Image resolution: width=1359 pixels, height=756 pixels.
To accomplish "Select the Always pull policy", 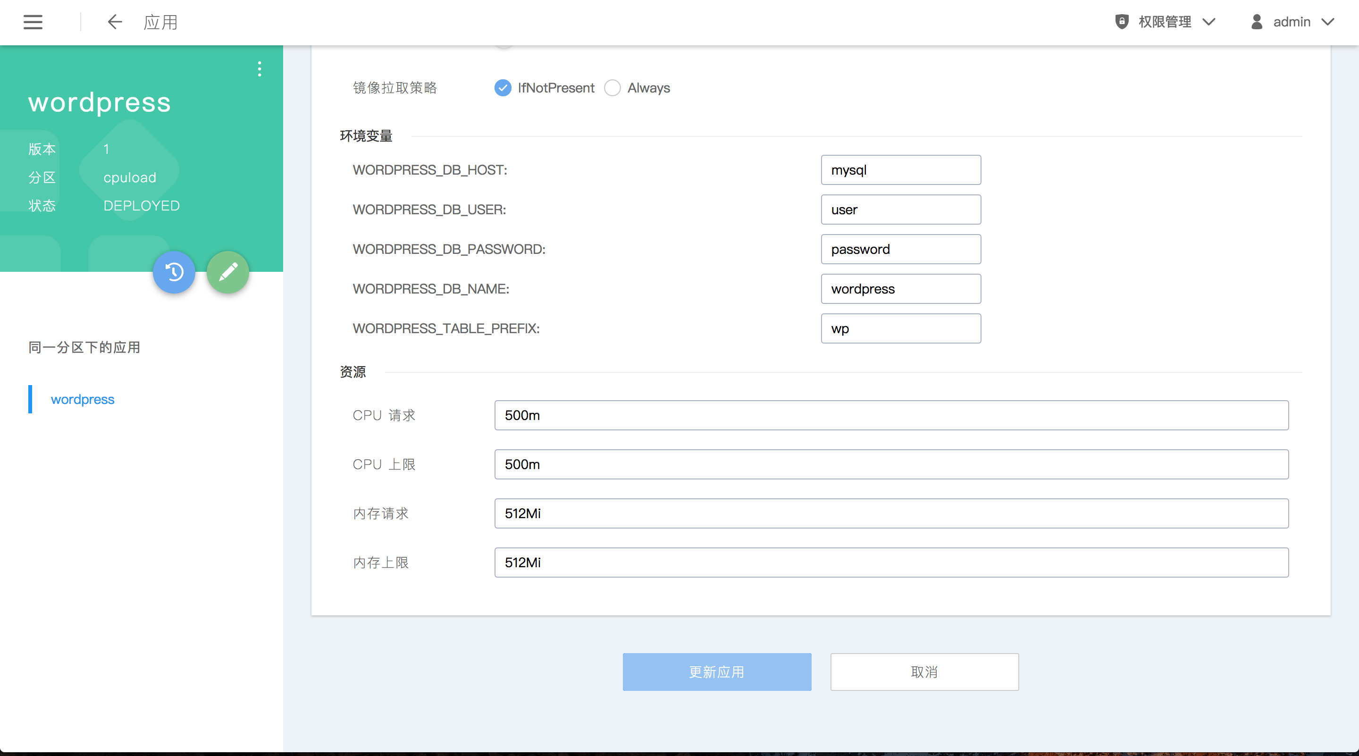I will pos(612,88).
